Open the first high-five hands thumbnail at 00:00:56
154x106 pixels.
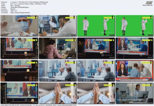[x=58, y=93]
